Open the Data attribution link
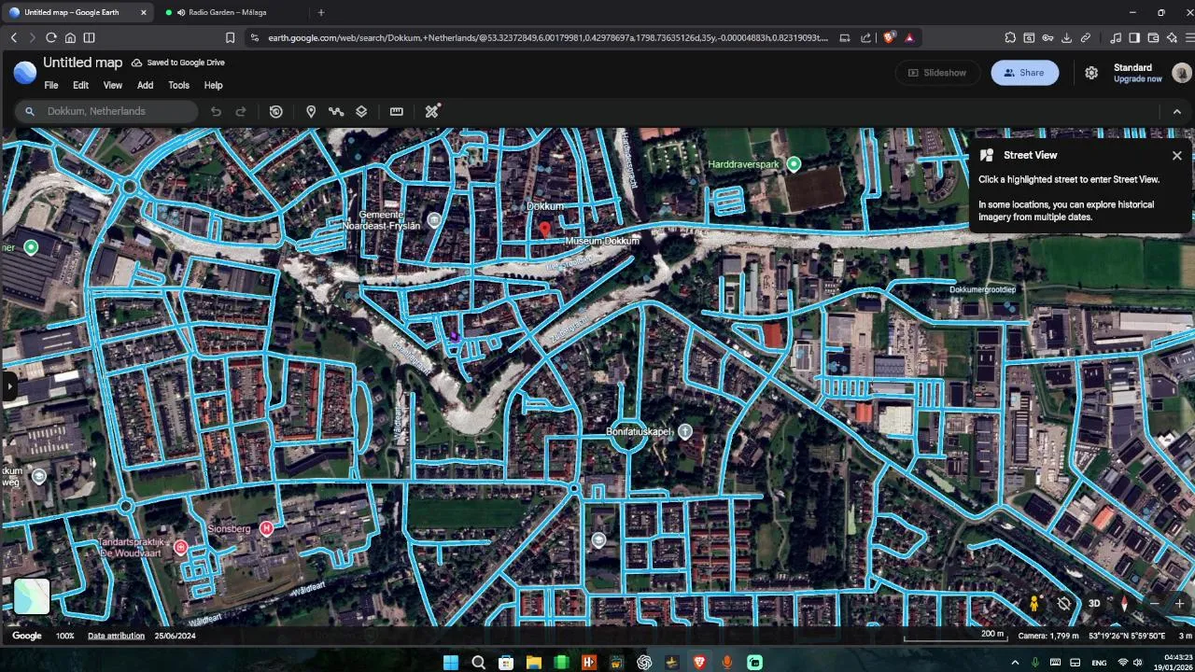 116,636
